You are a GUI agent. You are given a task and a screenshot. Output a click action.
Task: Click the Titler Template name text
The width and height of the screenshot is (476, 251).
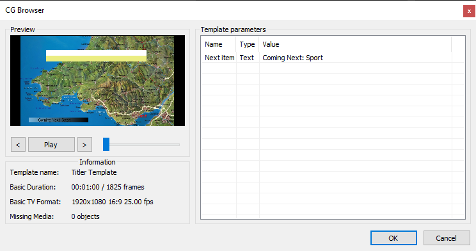click(x=94, y=172)
